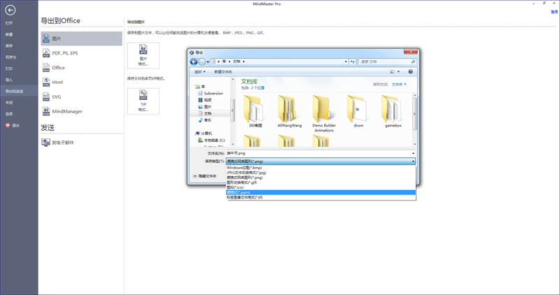Choose 便携式网络图形(*.png) from list
560x295 pixels.
tap(321, 178)
